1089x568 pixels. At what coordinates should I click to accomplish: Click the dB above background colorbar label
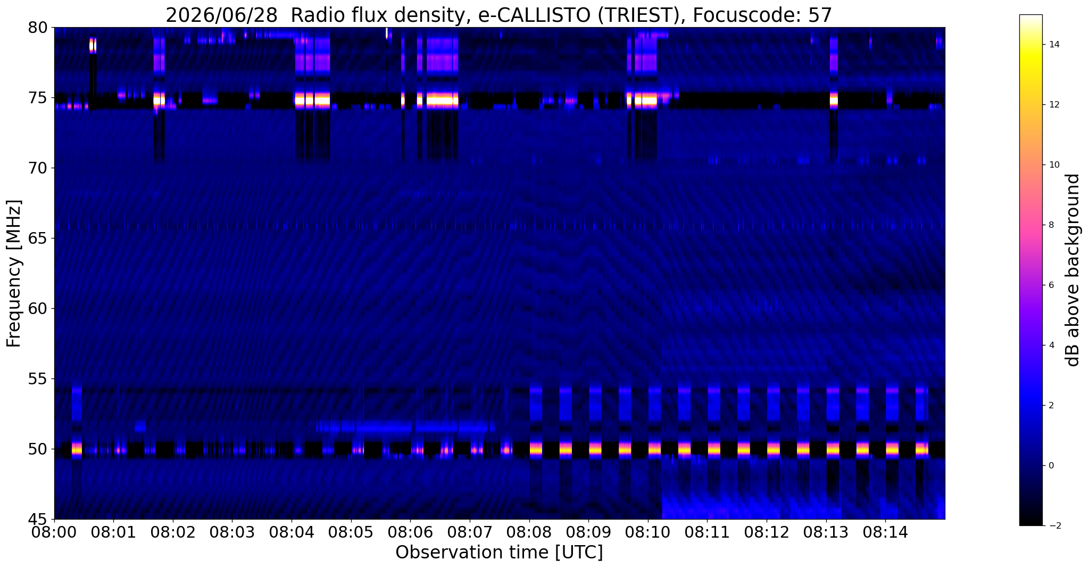pyautogui.click(x=1073, y=270)
